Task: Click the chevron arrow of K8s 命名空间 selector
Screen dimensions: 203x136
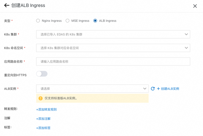Action: [x=186, y=48]
